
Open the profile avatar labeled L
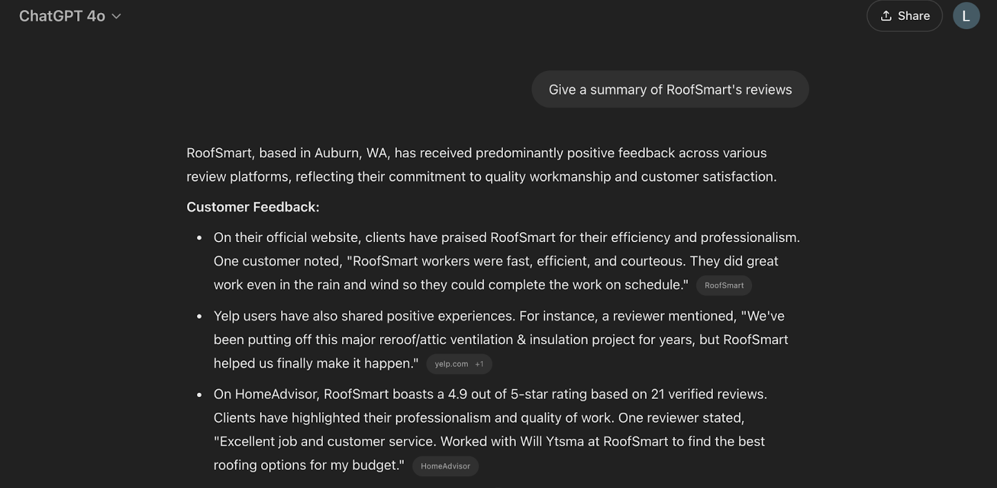coord(966,16)
